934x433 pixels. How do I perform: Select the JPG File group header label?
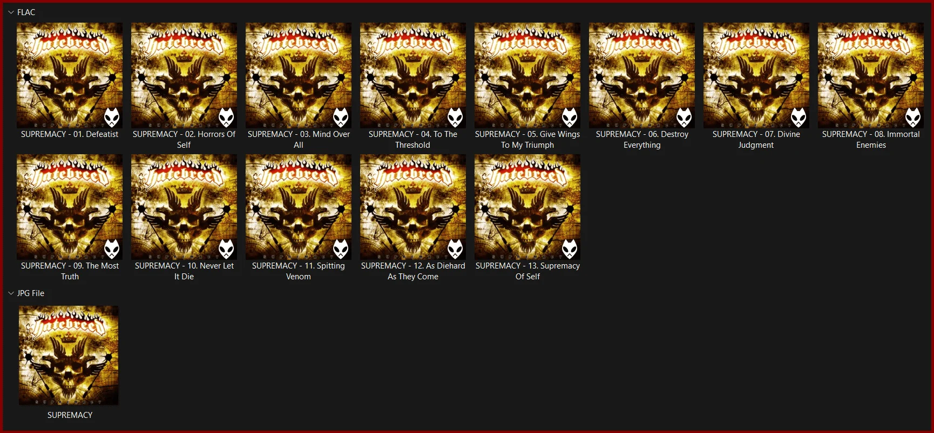(31, 293)
